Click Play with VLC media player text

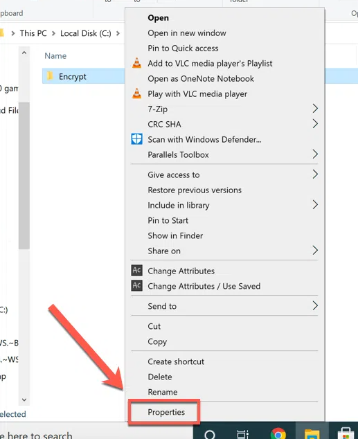click(x=197, y=93)
